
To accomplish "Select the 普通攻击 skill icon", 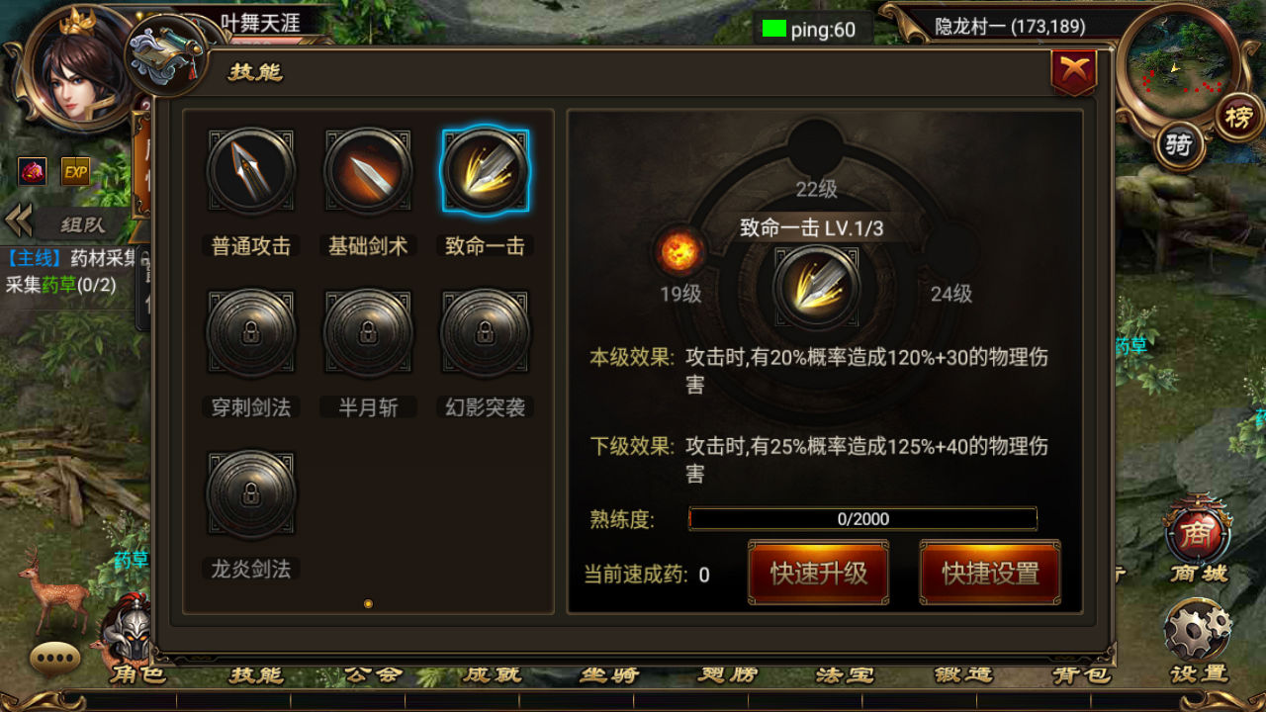I will pyautogui.click(x=251, y=171).
